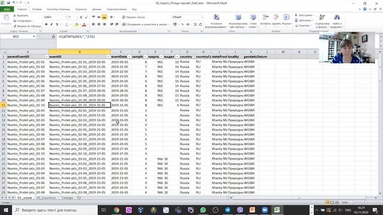This screenshot has height=215, width=383.
Task: Open the выдел column F filter dropdown
Action: coord(177,57)
